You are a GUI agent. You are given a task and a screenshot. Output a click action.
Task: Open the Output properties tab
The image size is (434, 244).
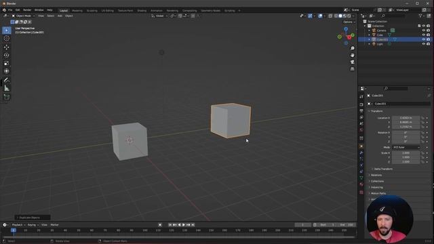361,111
